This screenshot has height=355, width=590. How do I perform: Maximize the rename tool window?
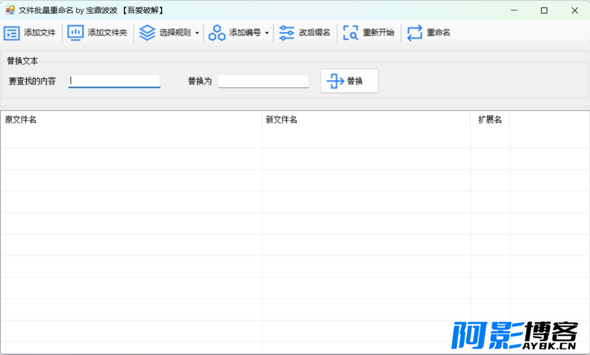[x=544, y=10]
